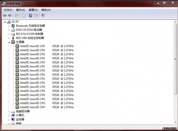Select Bluetooth 无线电收发器 label
The width and height of the screenshot is (178, 131).
pyautogui.click(x=30, y=26)
